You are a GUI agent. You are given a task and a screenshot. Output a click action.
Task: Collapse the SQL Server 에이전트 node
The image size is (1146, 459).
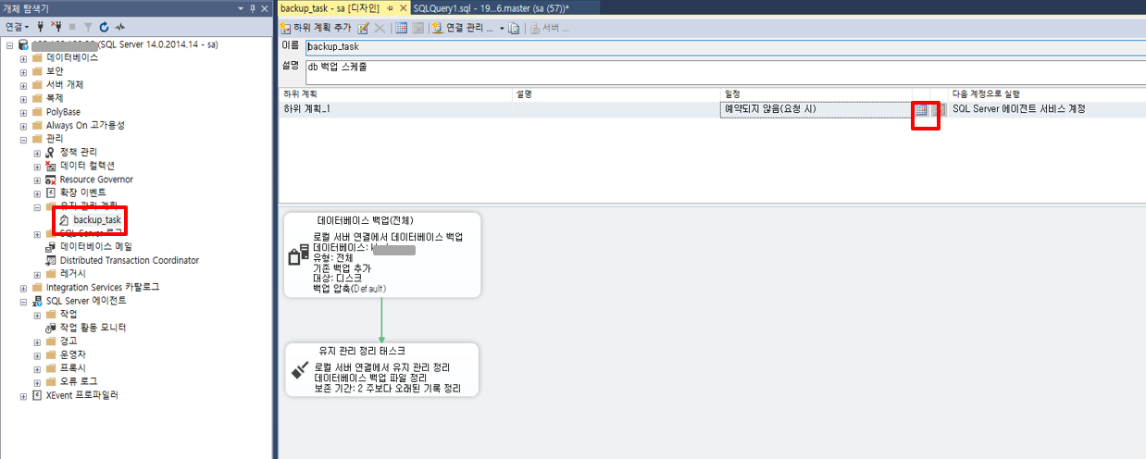(x=24, y=301)
